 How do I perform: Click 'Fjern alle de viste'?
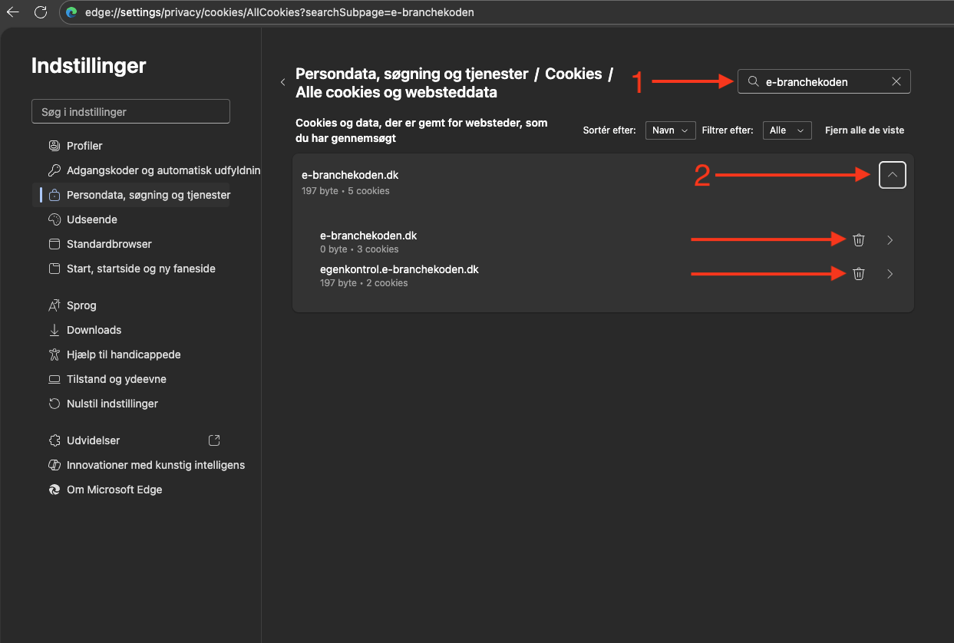click(x=864, y=130)
